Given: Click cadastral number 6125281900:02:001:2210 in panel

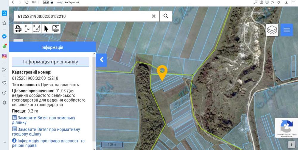Looking at the screenshot, I should tap(35, 78).
